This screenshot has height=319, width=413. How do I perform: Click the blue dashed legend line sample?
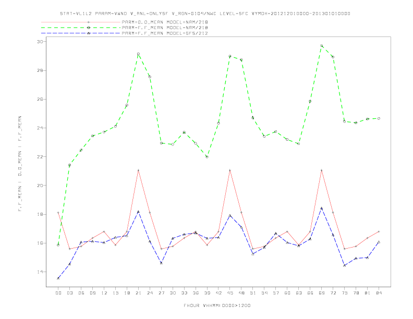point(81,33)
